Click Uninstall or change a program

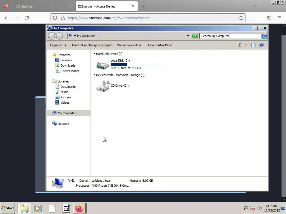click(x=92, y=45)
